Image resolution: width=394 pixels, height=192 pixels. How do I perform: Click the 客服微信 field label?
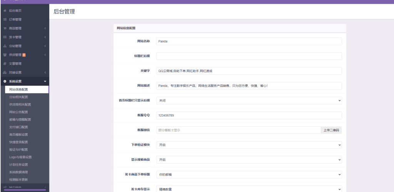point(144,130)
